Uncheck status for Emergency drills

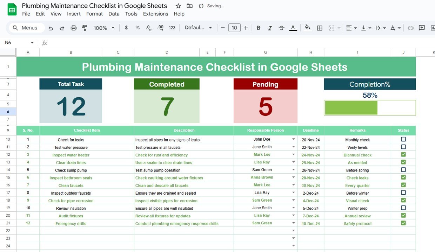coord(403,223)
